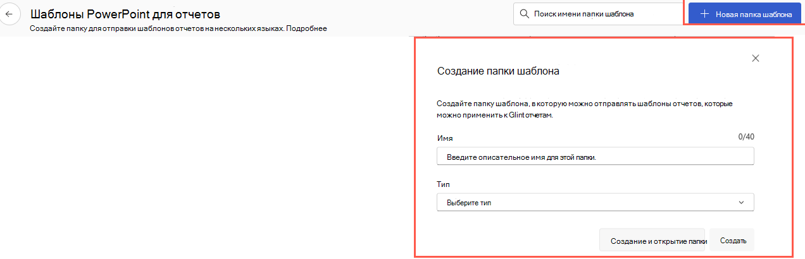Open the 'Выберите тип' dropdown
This screenshot has width=805, height=259.
(596, 202)
